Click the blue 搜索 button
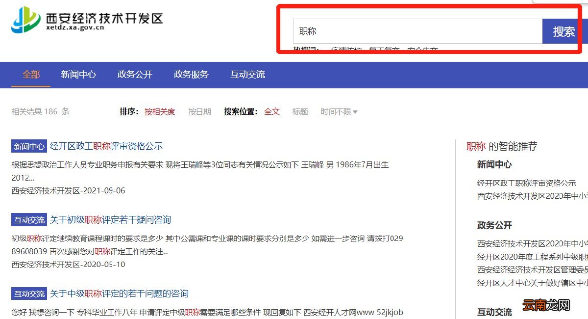The width and height of the screenshot is (588, 319). [563, 31]
